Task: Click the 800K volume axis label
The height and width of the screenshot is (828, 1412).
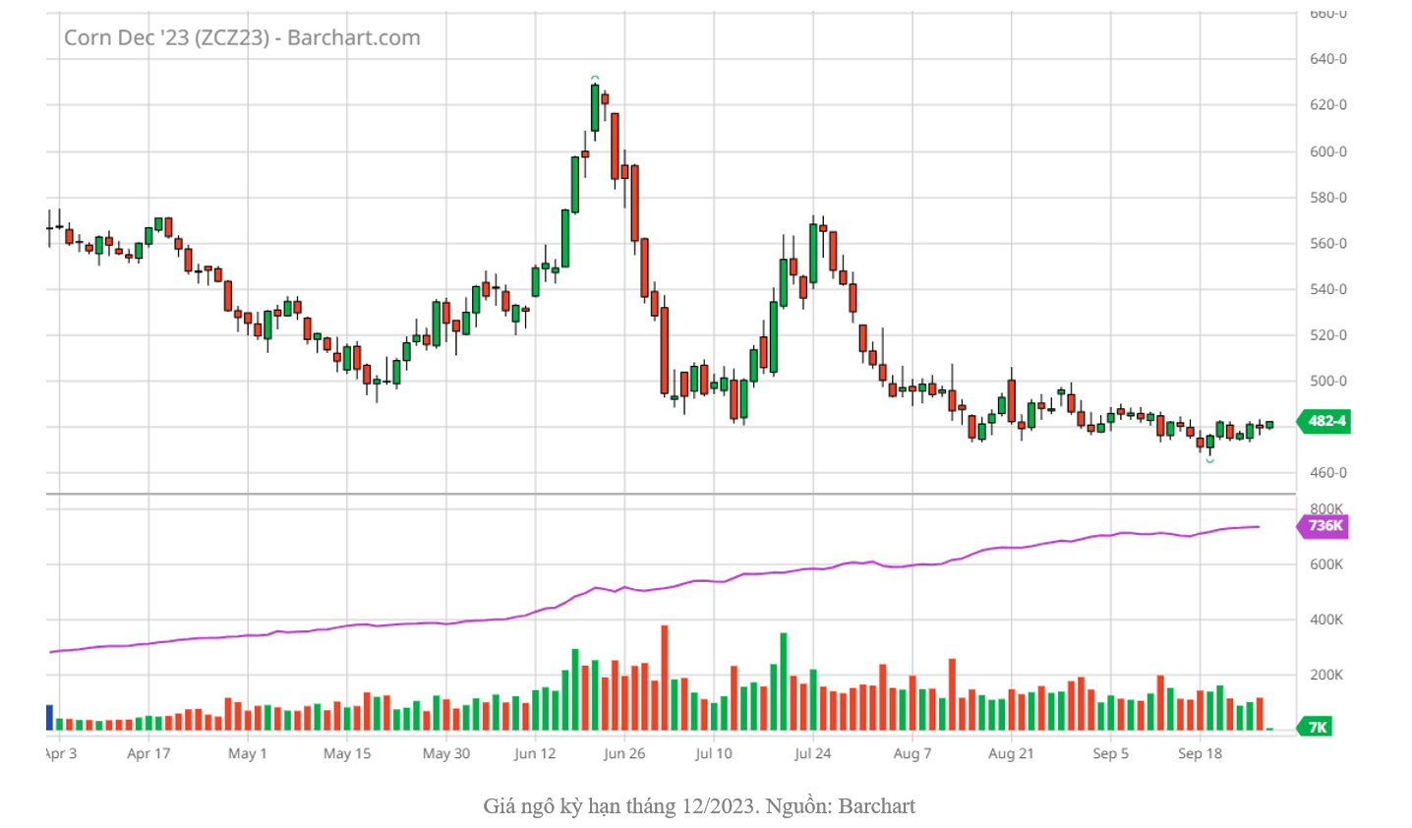Action: click(1326, 509)
